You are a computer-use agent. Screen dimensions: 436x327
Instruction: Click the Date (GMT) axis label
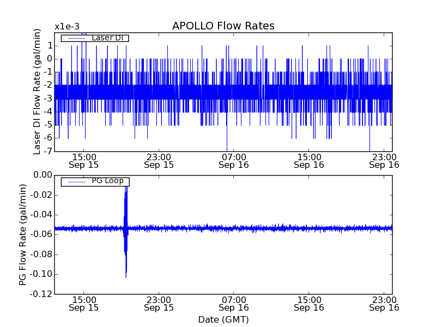coord(223,319)
